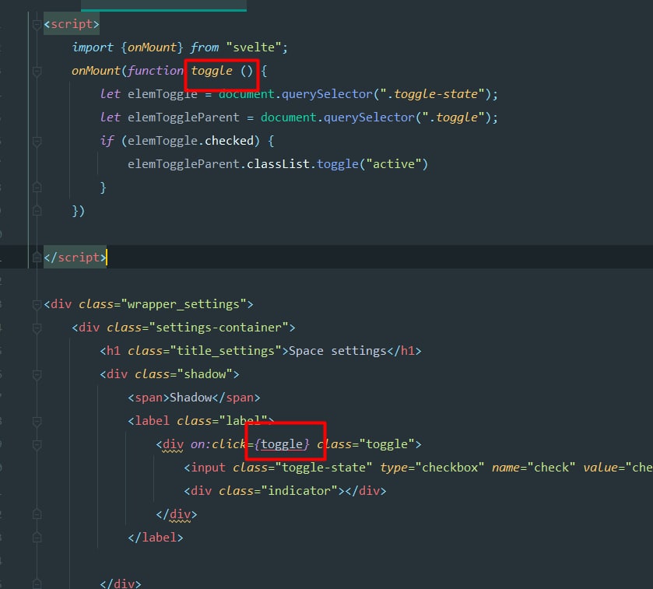Screen dimensions: 653x589
Task: Fold the shadow div in the gutter
Action: 37,374
